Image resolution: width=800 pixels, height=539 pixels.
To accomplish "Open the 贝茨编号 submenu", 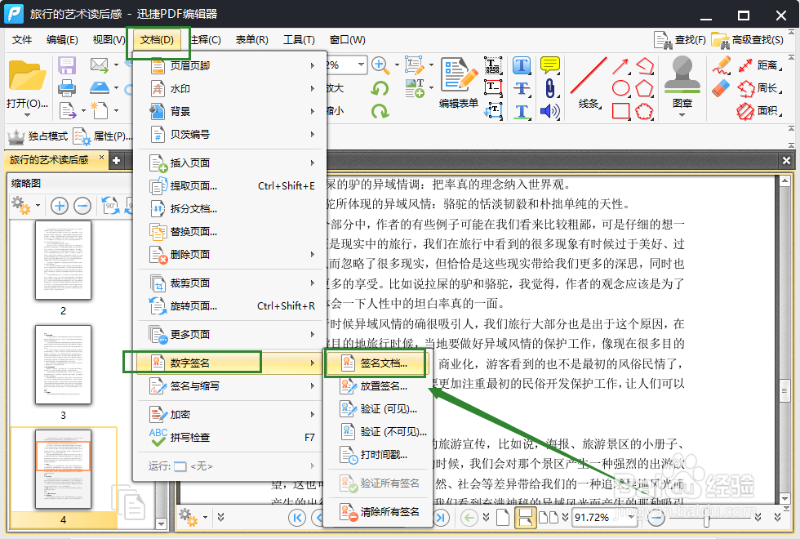I will click(x=230, y=135).
